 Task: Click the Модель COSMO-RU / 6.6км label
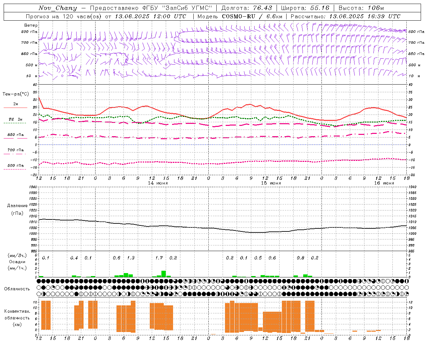click(240, 16)
